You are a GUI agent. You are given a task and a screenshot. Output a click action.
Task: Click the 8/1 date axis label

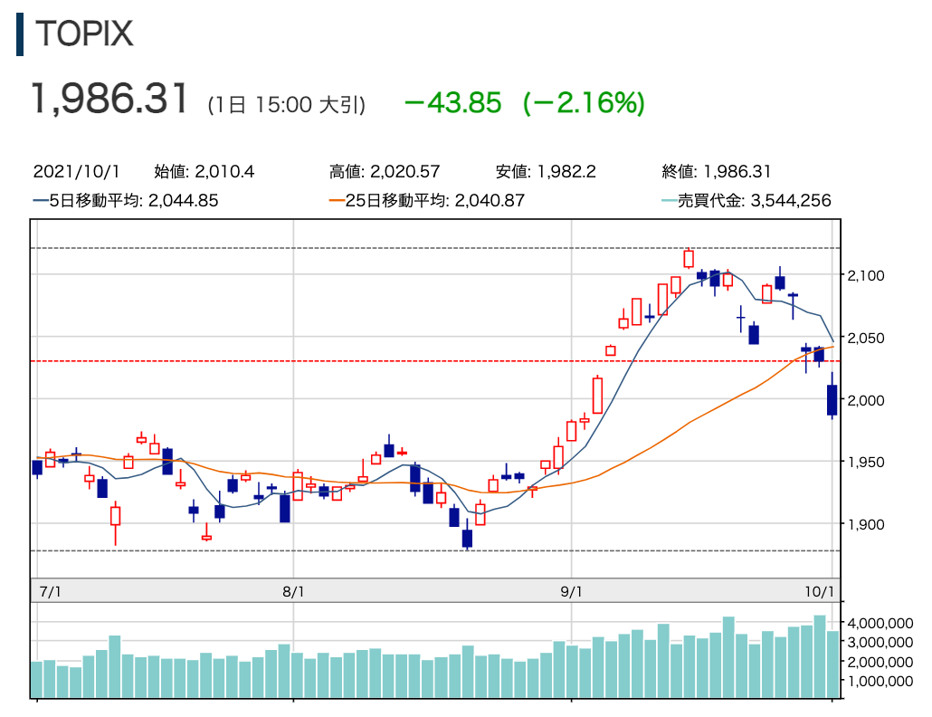tap(294, 591)
